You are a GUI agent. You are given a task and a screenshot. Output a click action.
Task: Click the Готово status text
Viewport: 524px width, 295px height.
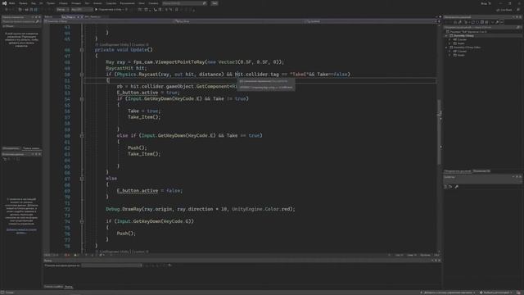tap(9, 293)
